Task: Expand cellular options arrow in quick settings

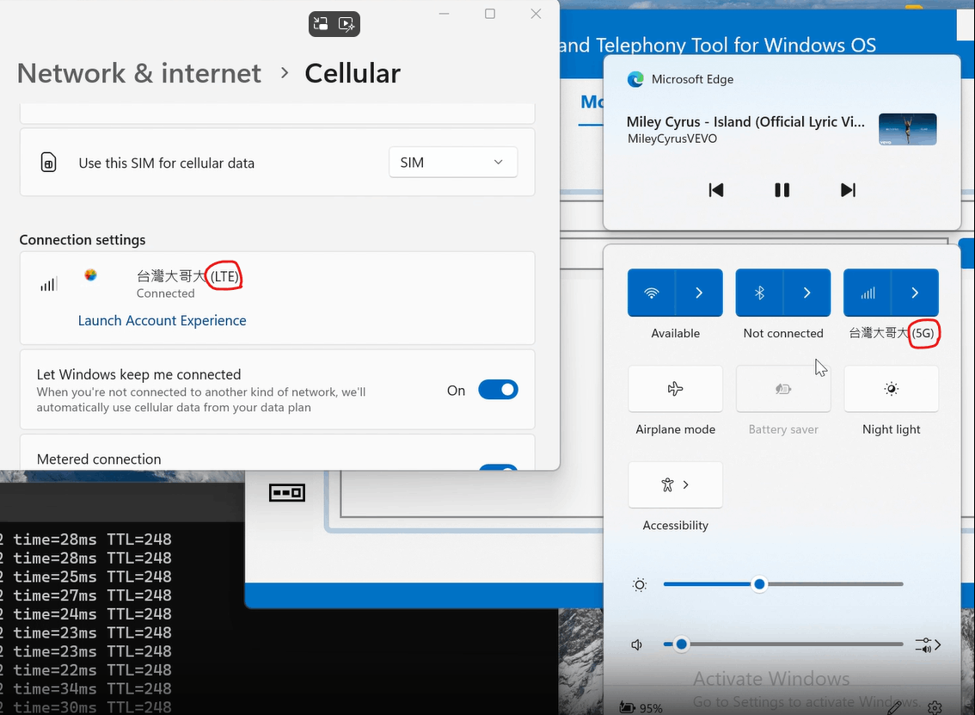Action: [916, 293]
